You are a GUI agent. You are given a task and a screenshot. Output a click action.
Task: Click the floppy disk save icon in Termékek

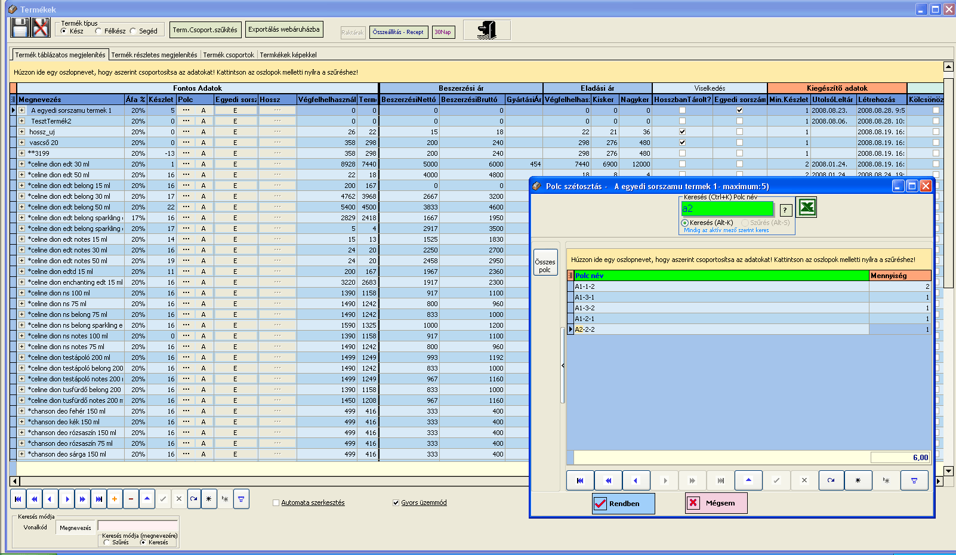(20, 27)
